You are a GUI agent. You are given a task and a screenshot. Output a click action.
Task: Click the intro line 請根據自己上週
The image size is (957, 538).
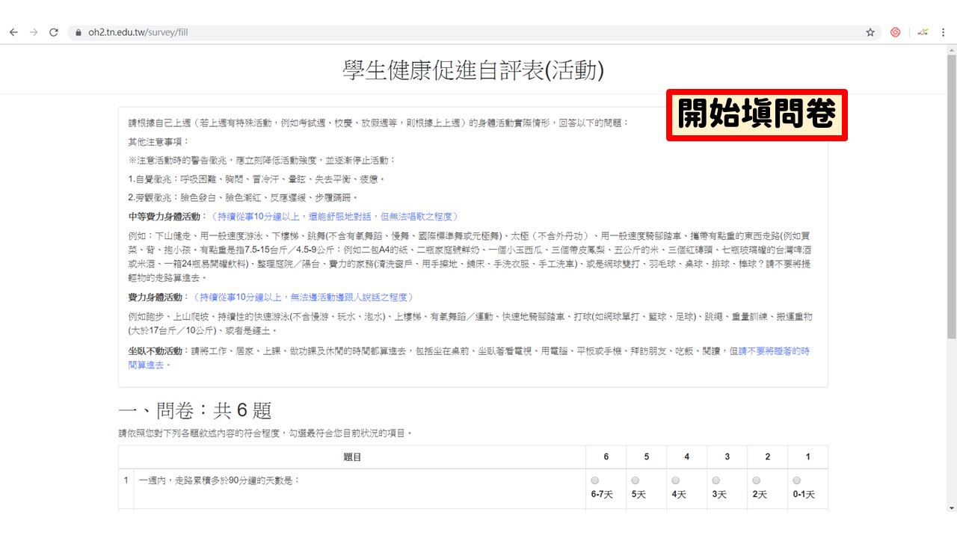[378, 123]
